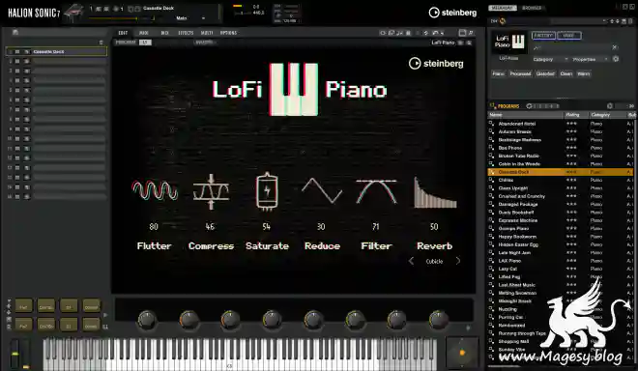The width and height of the screenshot is (638, 371).
Task: Click the play triangle next to trigger pads
Action: coord(105,315)
